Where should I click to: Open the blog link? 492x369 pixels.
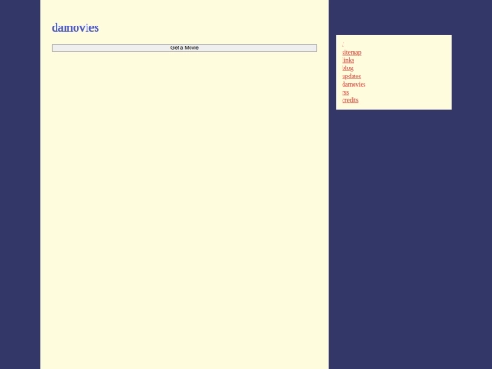tap(347, 68)
